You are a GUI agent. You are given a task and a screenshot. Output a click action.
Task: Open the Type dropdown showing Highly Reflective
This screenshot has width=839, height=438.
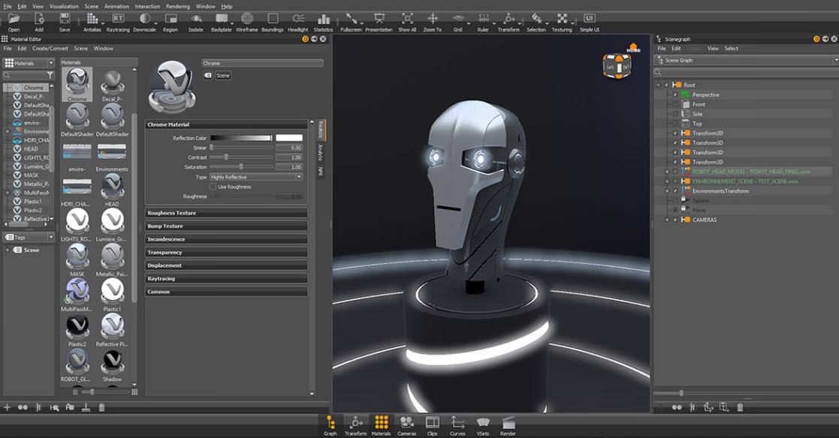256,177
